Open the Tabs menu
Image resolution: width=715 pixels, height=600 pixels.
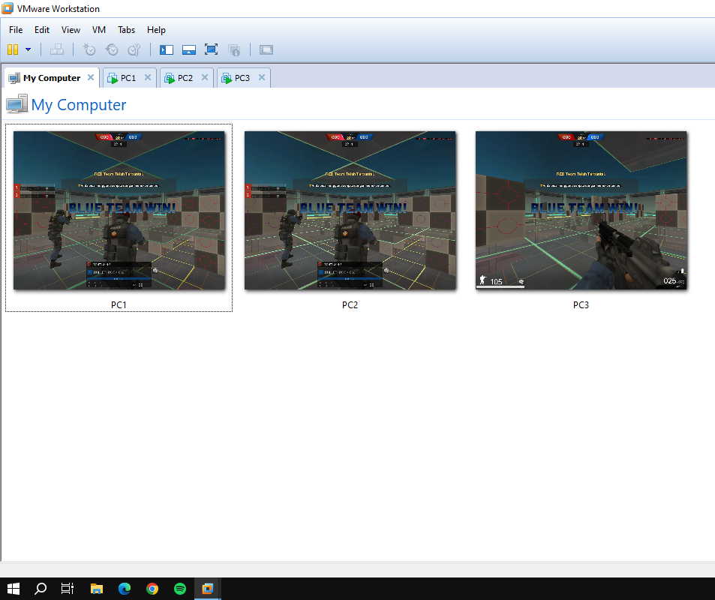[x=126, y=30]
